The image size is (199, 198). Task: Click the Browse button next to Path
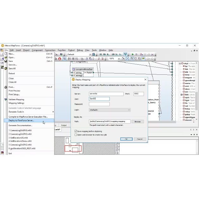coord(138,122)
